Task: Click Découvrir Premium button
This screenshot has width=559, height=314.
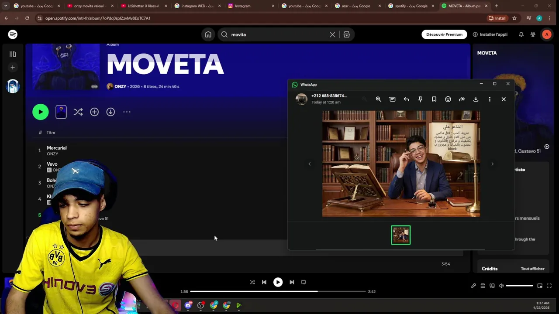Action: point(444,34)
